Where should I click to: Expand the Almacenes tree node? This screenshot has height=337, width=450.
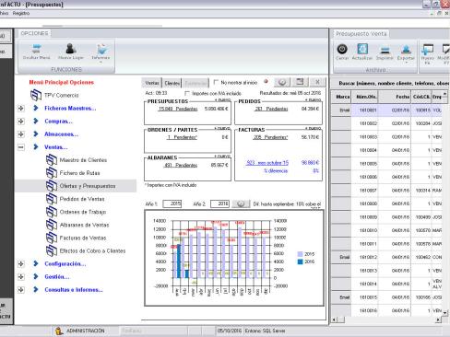click(x=21, y=134)
